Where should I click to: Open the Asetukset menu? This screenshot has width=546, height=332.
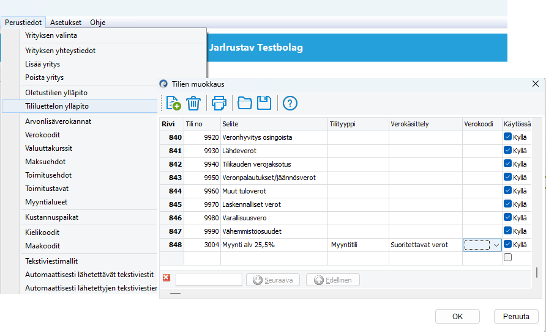65,22
